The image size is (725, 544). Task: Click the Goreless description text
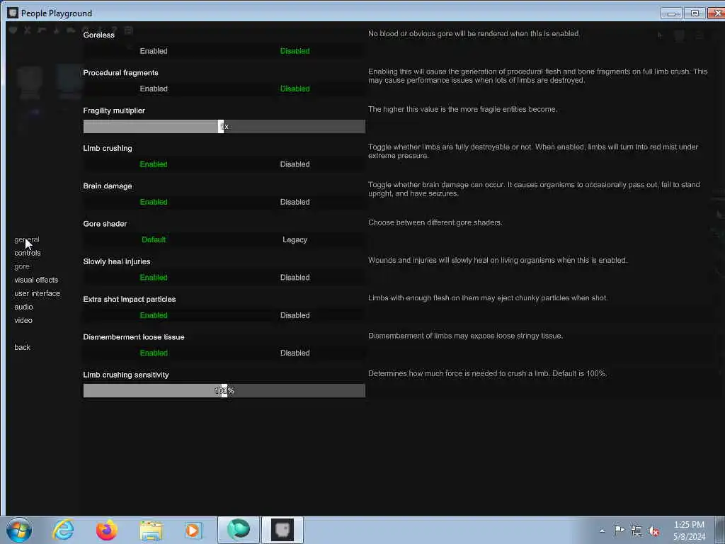click(474, 34)
